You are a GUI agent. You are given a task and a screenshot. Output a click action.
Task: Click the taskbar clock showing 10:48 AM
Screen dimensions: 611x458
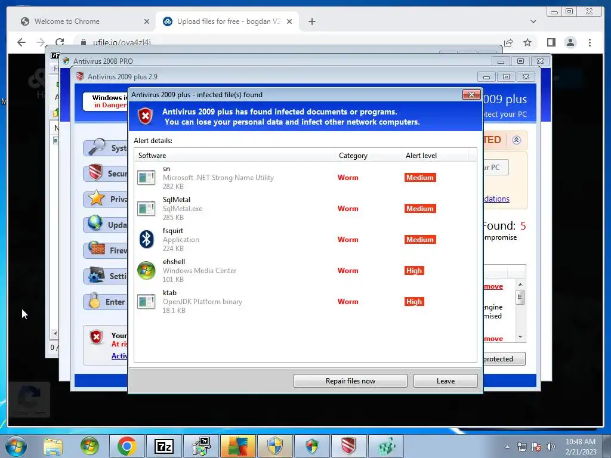coord(581,447)
